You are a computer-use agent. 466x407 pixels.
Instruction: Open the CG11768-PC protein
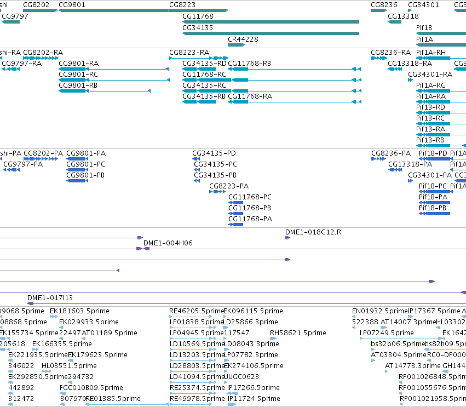point(235,203)
